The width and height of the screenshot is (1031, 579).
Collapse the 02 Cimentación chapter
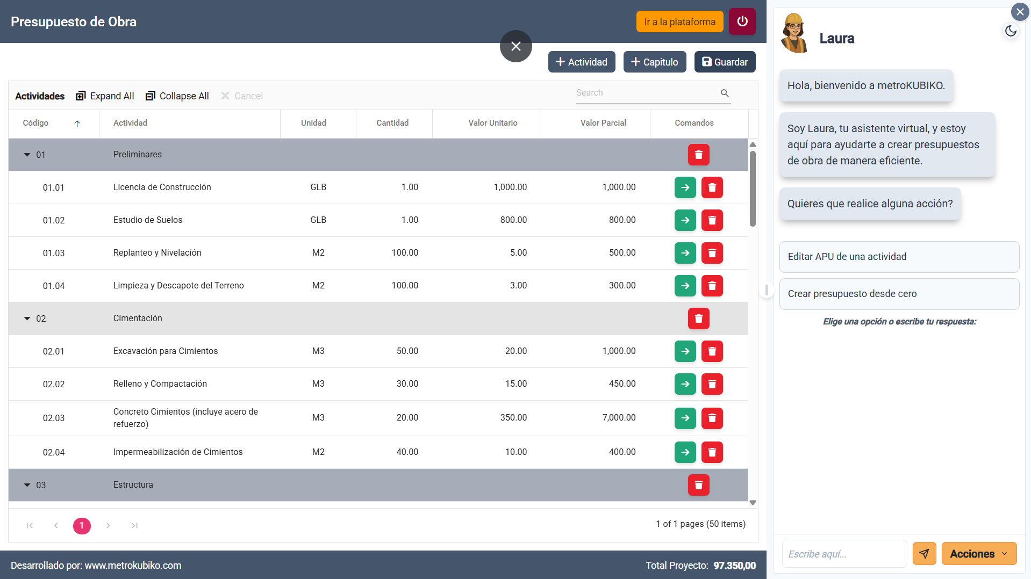[27, 319]
